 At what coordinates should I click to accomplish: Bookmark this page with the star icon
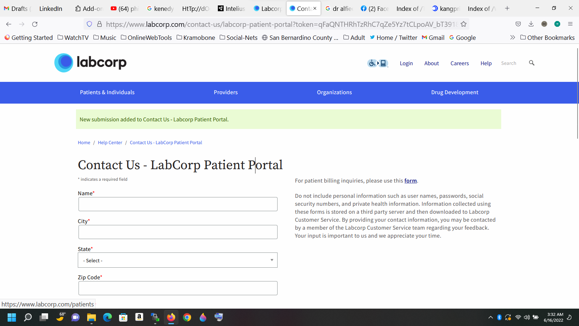click(x=464, y=24)
